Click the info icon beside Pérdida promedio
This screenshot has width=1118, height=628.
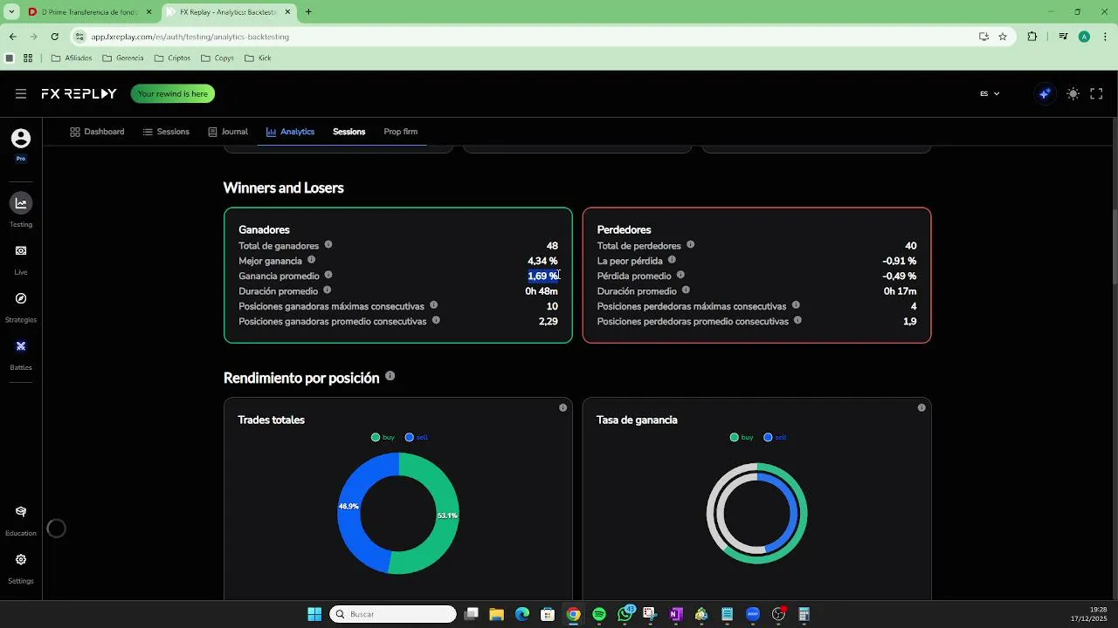click(x=680, y=275)
